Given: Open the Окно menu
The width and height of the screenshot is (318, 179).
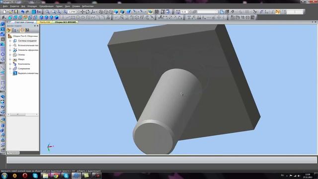Looking at the screenshot, I should 68,6.
